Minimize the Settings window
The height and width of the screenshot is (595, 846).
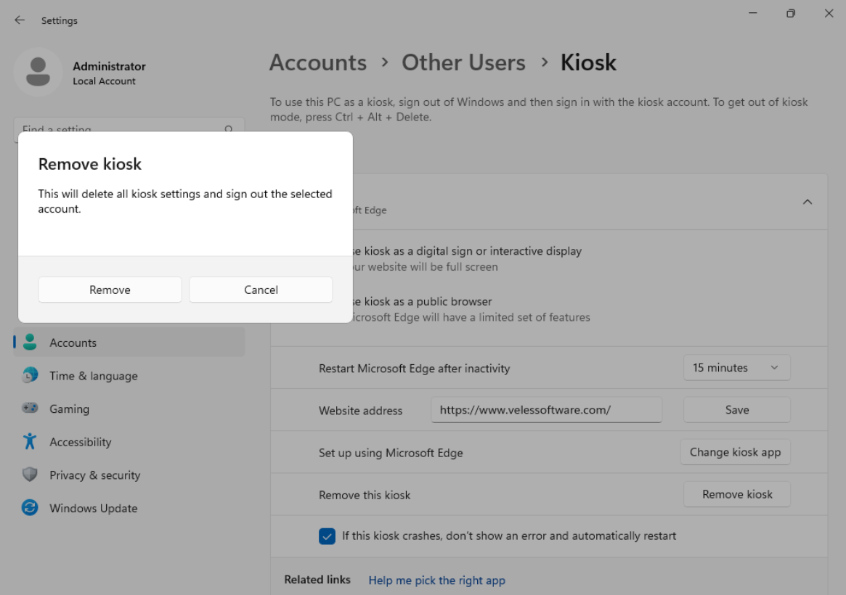coord(753,13)
